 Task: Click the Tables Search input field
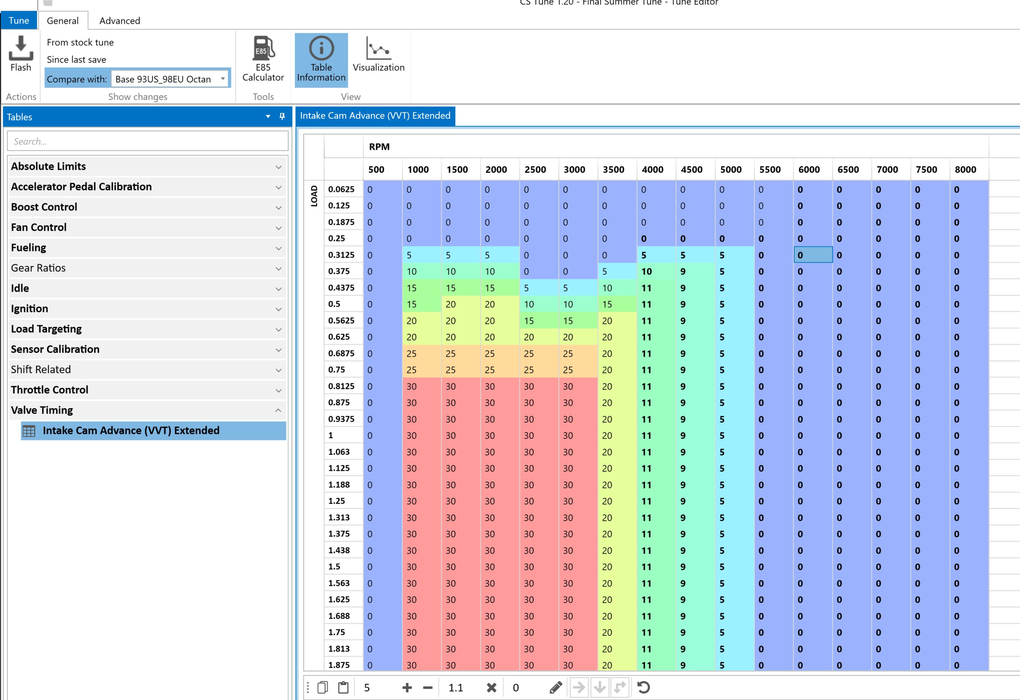(147, 141)
